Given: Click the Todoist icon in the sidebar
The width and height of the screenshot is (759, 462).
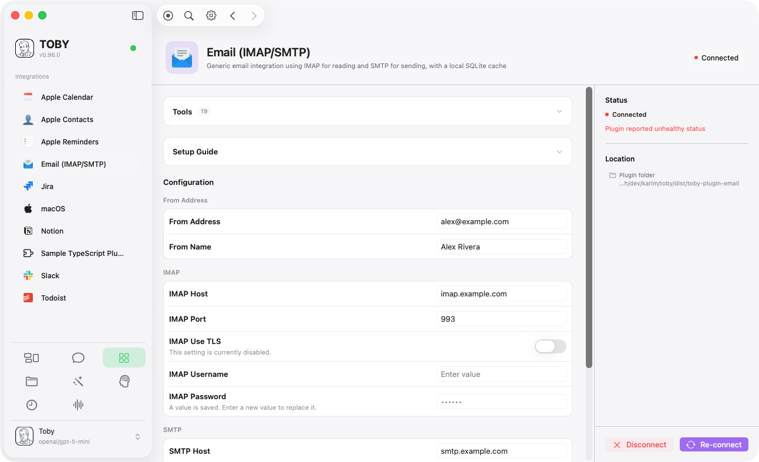Looking at the screenshot, I should coord(28,298).
